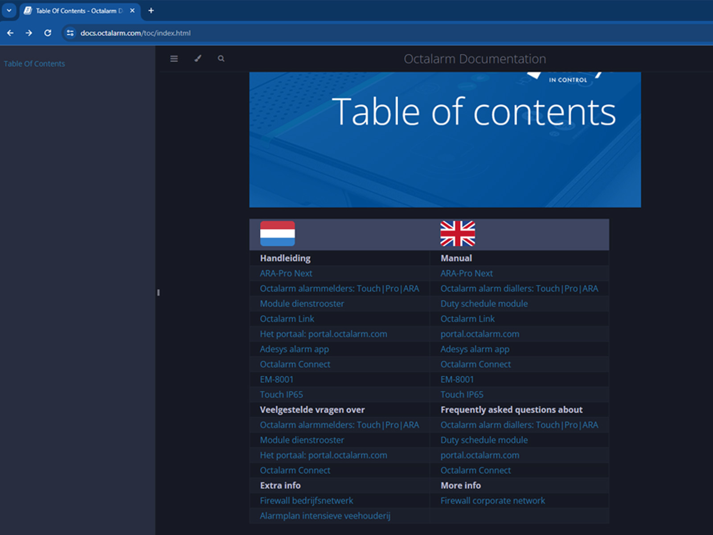This screenshot has width=713, height=535.
Task: Close the Table Of Contents tab
Action: tap(132, 10)
